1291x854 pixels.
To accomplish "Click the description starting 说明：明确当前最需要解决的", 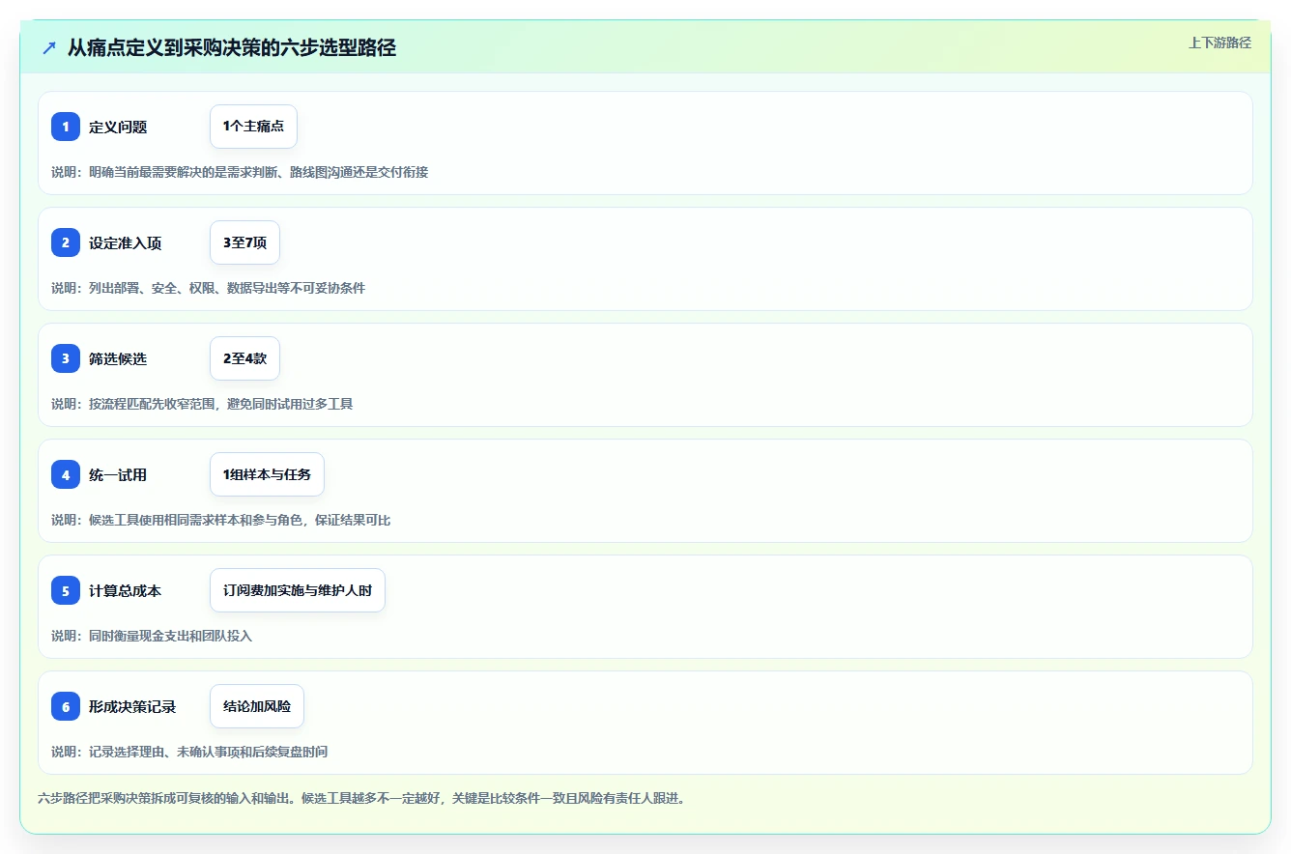I will 240,172.
